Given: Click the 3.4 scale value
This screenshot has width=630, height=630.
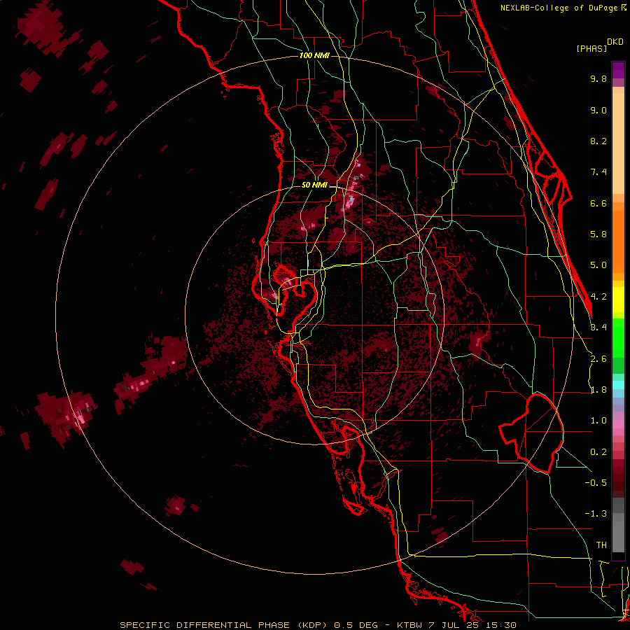Looking at the screenshot, I should pyautogui.click(x=598, y=328).
